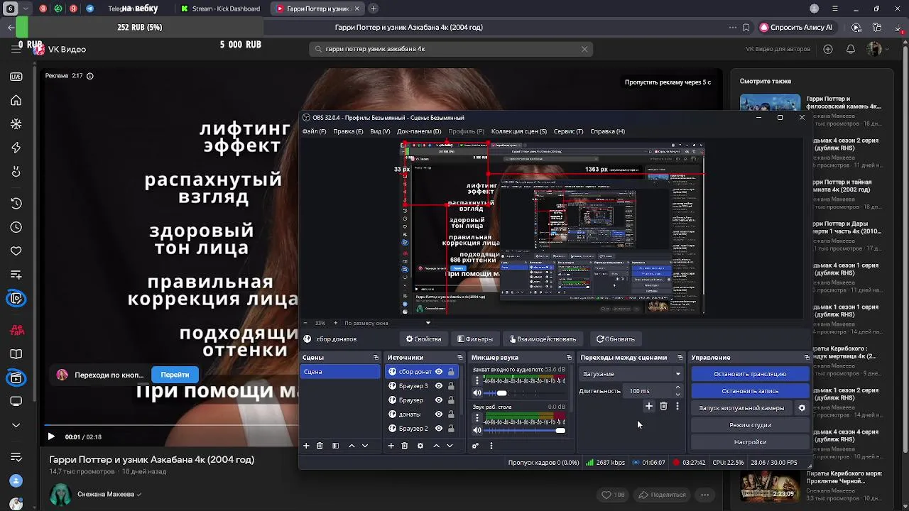Screen dimensions: 909x511
Task: Open the Сервис (T) menu in OBS
Action: pyautogui.click(x=568, y=131)
